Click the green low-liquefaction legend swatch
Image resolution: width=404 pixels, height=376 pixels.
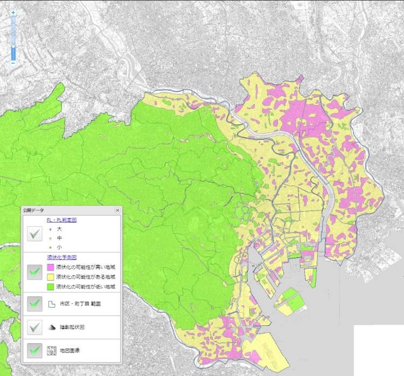click(51, 287)
